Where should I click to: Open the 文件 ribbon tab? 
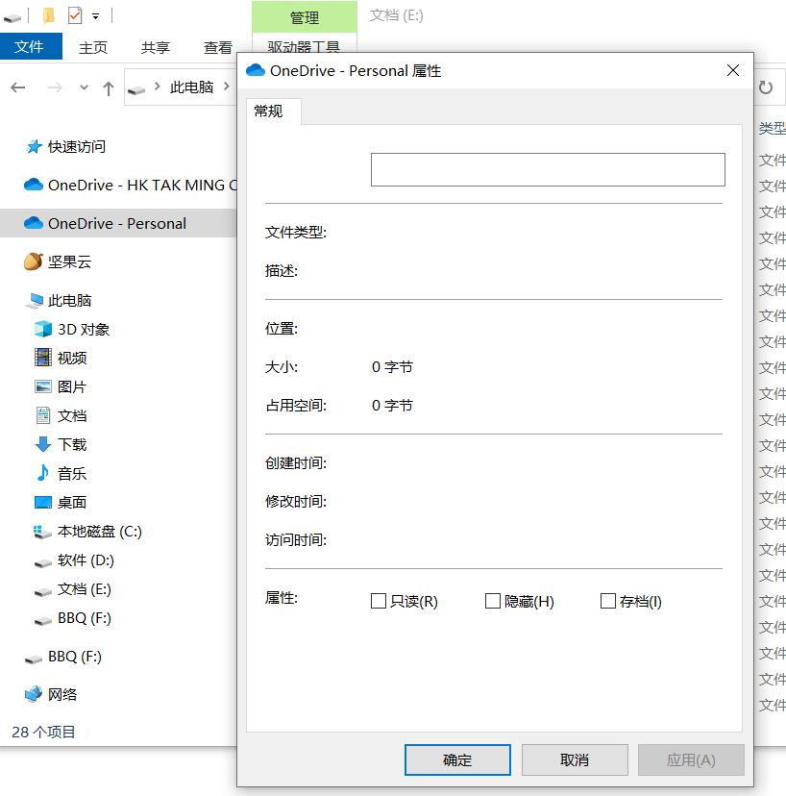[31, 47]
